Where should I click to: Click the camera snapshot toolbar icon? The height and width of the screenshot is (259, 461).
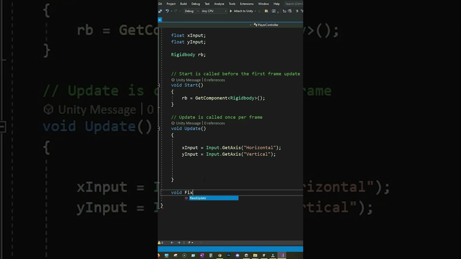tap(274, 11)
